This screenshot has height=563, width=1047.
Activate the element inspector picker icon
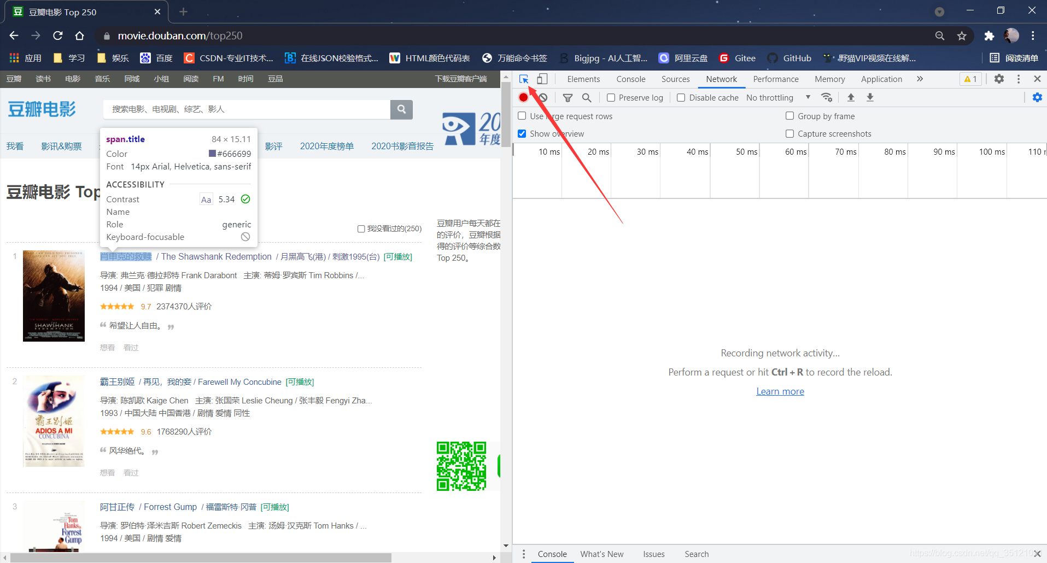tap(524, 79)
